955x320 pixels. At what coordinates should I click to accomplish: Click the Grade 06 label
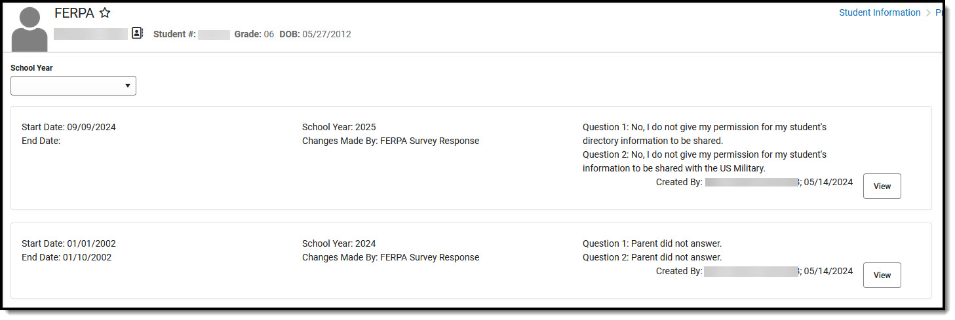[x=254, y=34]
